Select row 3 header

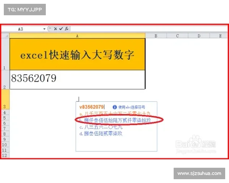click(5, 100)
